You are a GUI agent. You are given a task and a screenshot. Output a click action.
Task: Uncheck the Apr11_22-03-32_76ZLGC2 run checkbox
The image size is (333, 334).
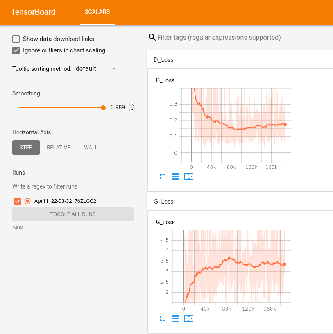pyautogui.click(x=18, y=201)
